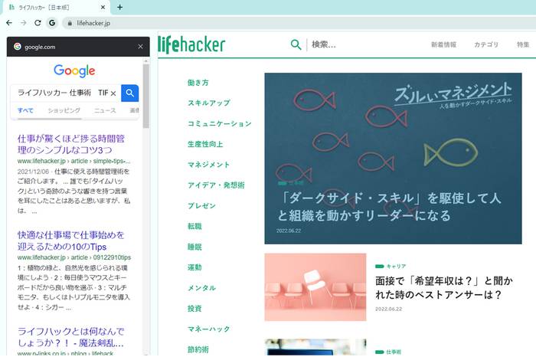
Task: Reload the page with the refresh icon
Action: point(38,23)
